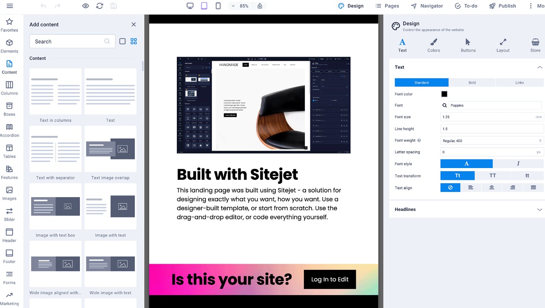Click the Font size 1.25 field
545x308 pixels.
(x=492, y=117)
